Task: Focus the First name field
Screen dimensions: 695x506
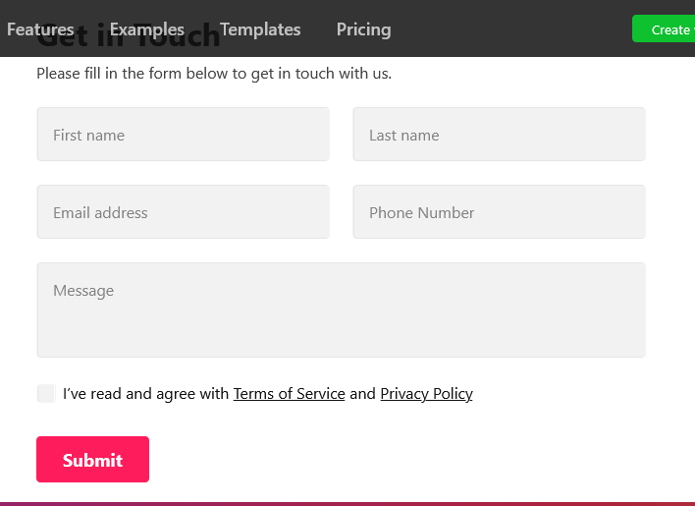Action: point(183,135)
